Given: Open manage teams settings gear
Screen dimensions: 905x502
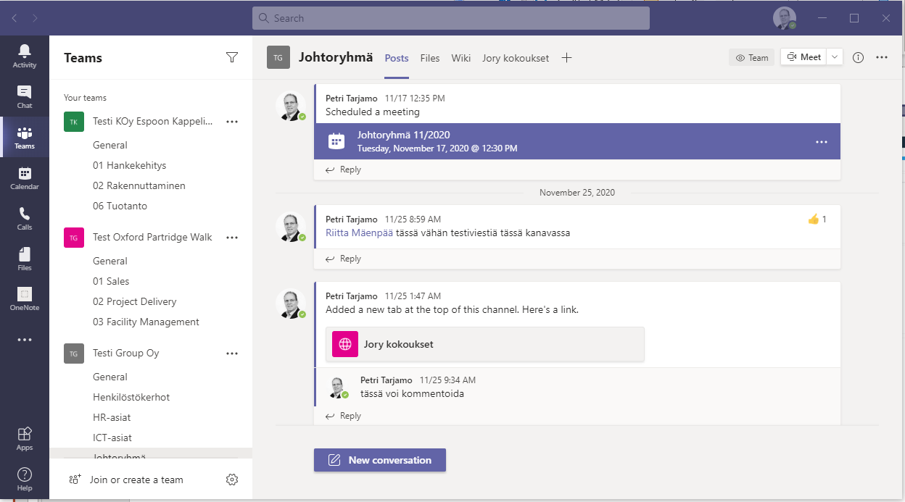Looking at the screenshot, I should point(232,480).
